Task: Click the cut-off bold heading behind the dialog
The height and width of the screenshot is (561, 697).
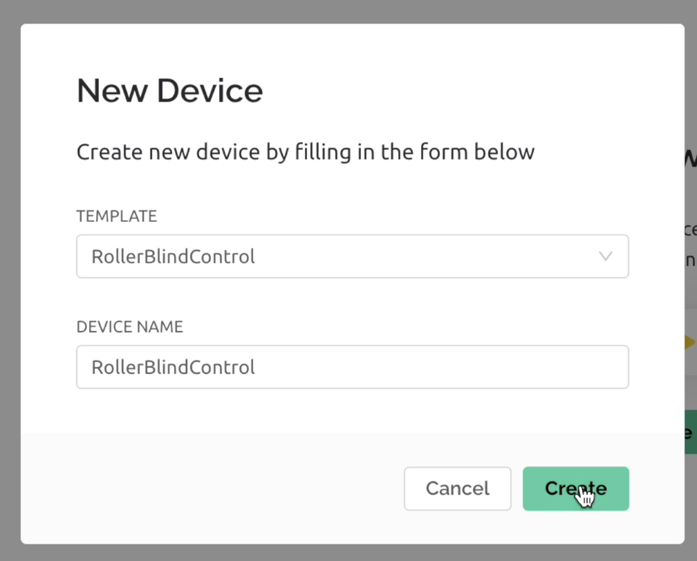Action: click(690, 158)
